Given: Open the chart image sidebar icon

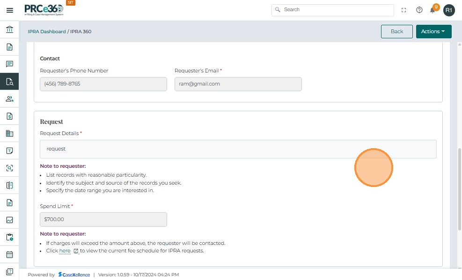Looking at the screenshot, I should (9, 220).
